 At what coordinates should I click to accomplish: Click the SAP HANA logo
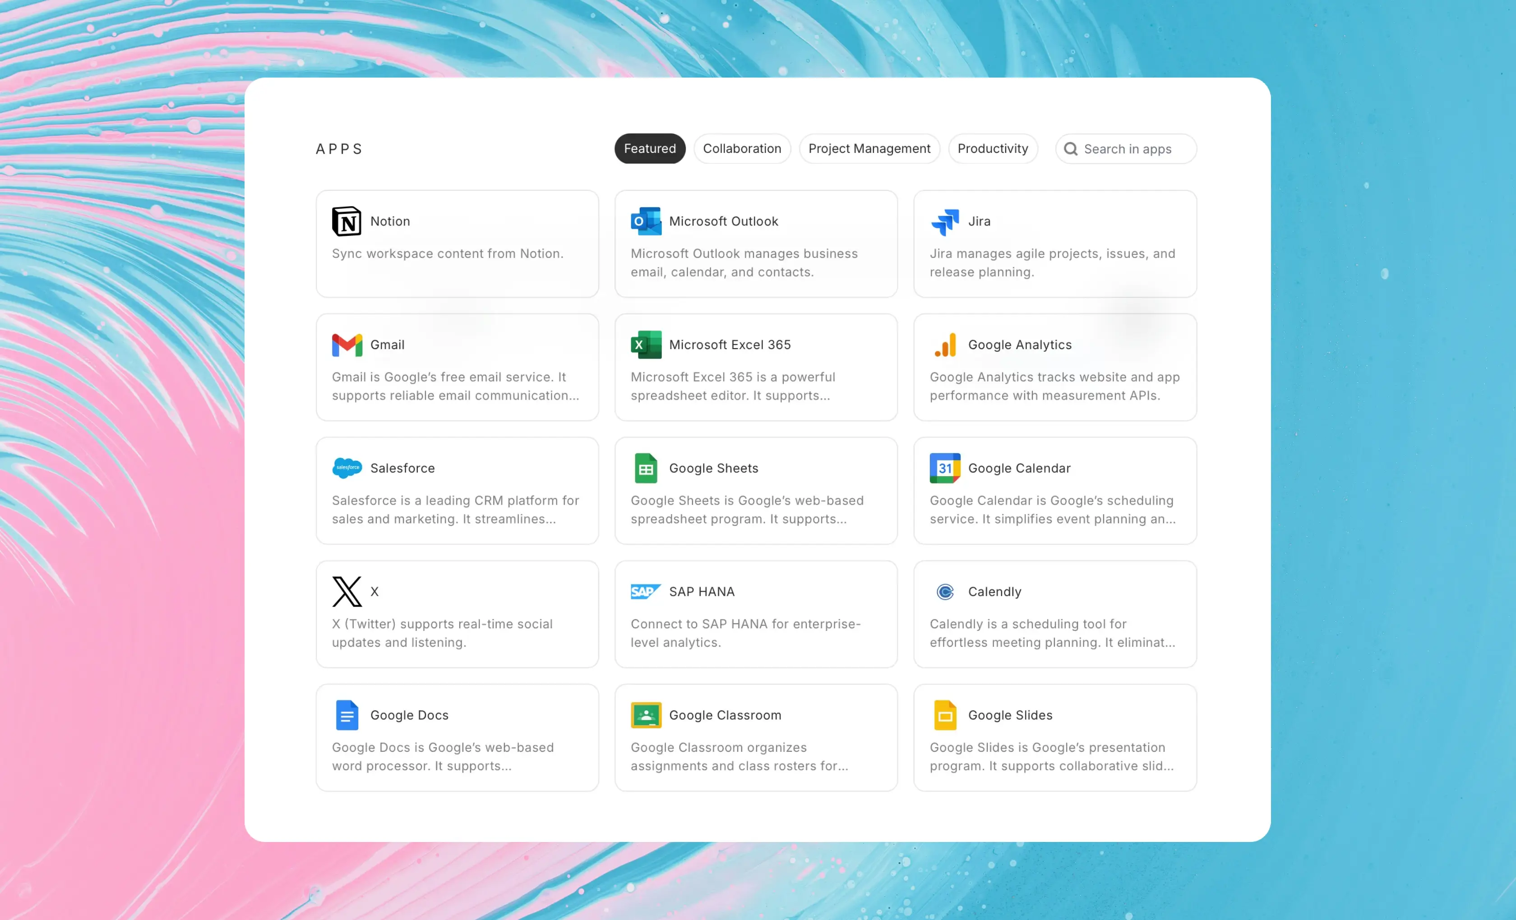[645, 592]
